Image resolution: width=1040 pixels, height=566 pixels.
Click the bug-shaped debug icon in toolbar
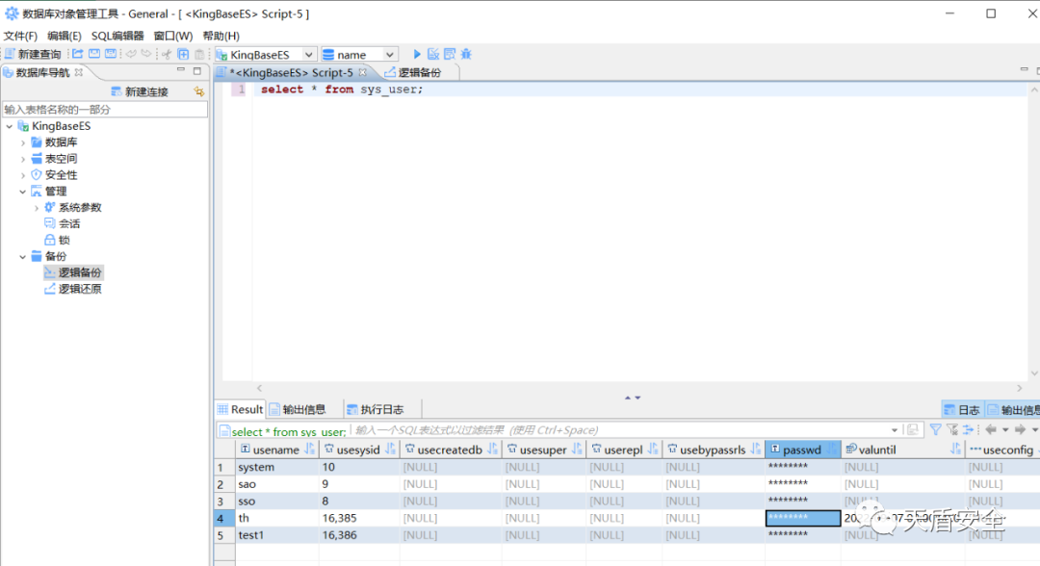click(466, 55)
